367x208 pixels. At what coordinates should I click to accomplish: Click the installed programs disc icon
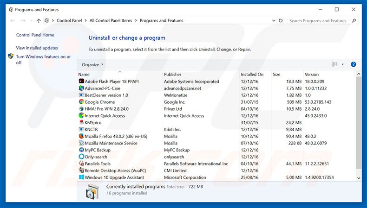(92, 191)
